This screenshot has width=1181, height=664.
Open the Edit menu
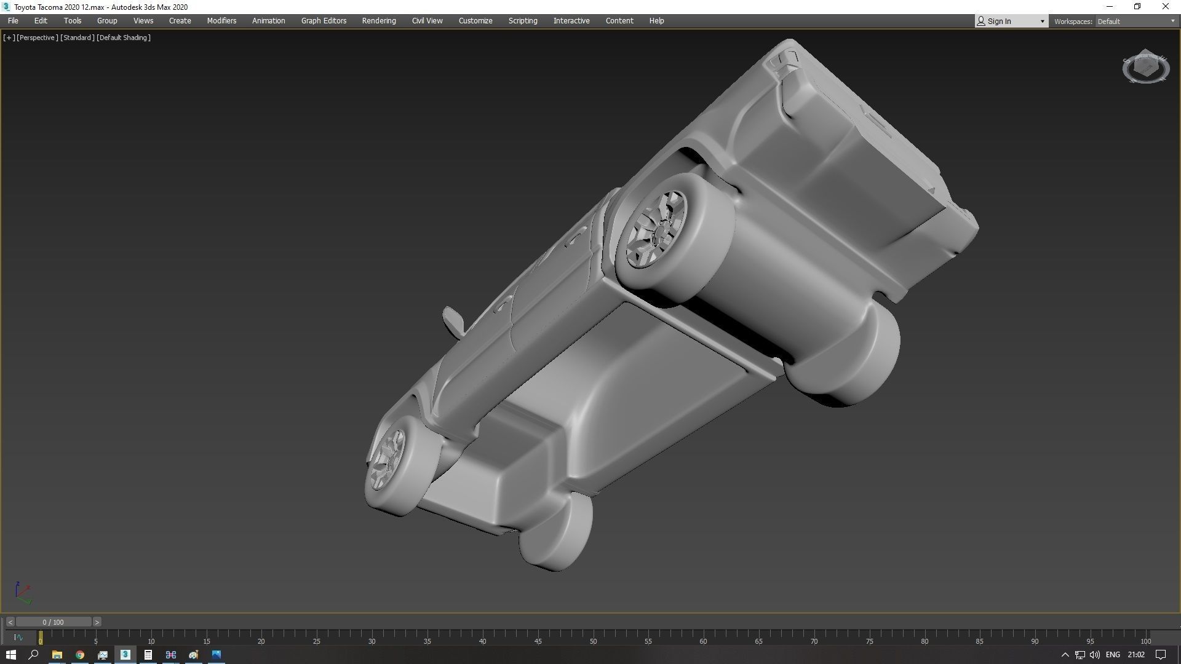41,21
